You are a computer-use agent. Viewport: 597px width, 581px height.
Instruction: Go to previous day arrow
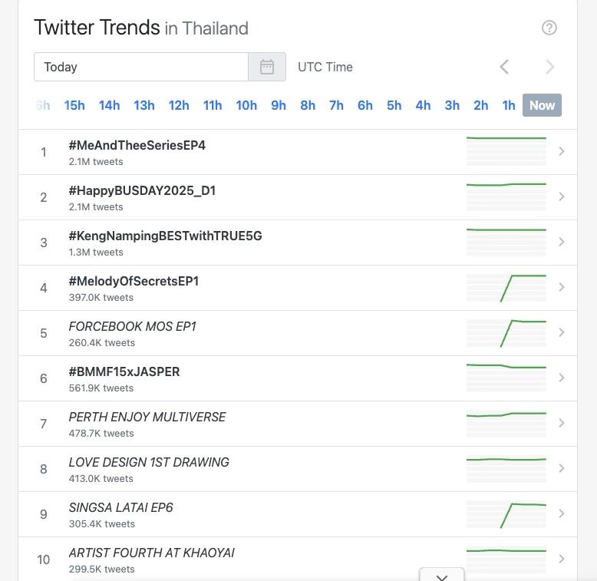point(504,67)
